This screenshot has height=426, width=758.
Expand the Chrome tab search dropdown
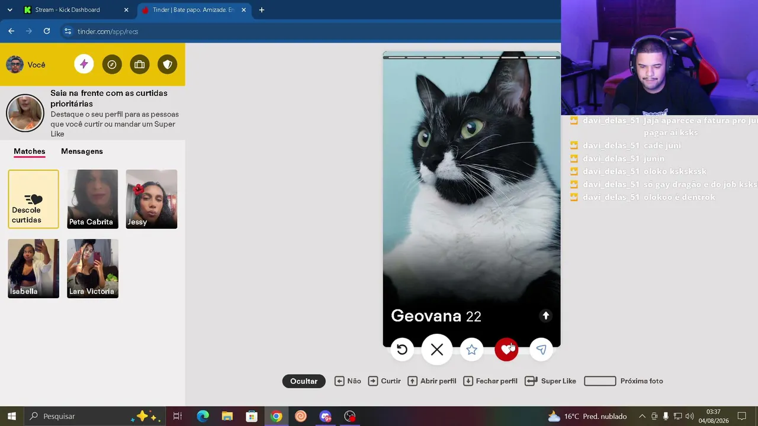[x=9, y=10]
